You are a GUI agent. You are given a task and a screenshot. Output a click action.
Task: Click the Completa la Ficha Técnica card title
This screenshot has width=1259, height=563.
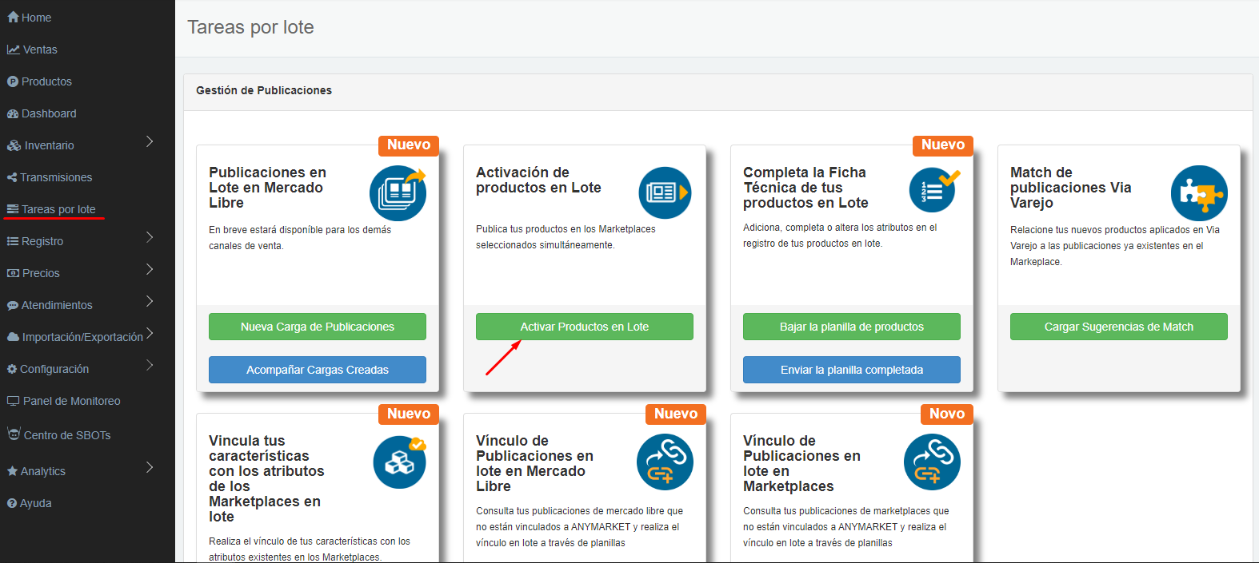(805, 188)
